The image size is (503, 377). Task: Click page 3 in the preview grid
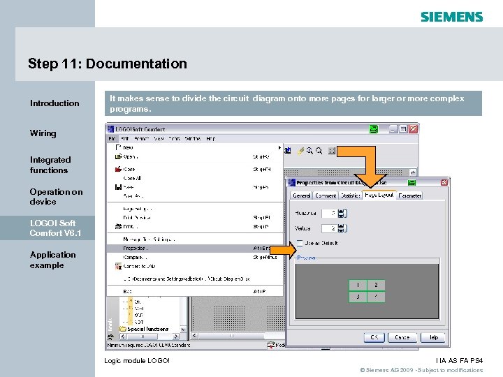(x=358, y=297)
